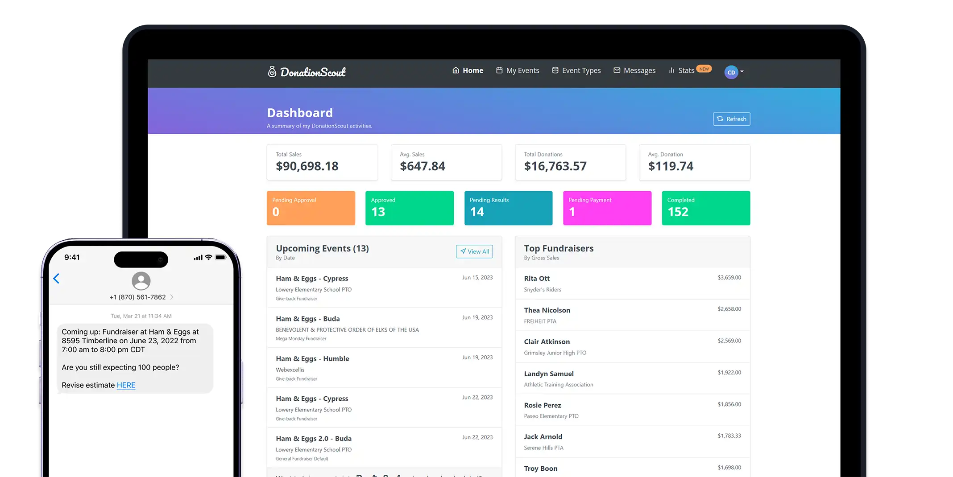Click the NEW badge beside Stats
This screenshot has width=953, height=477.
point(704,69)
